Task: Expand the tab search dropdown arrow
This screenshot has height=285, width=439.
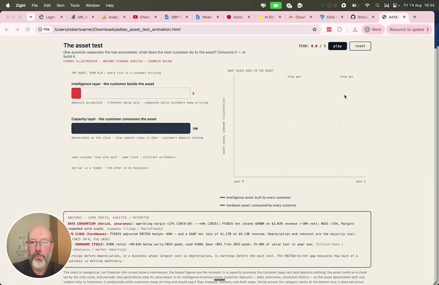Action: point(31,17)
